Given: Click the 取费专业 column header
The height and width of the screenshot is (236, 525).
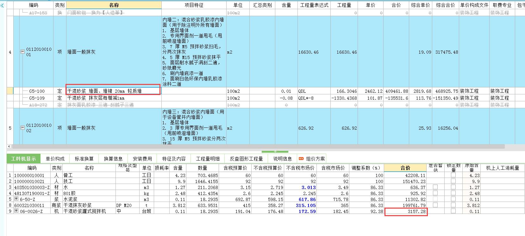Looking at the screenshot, I should 502,5.
